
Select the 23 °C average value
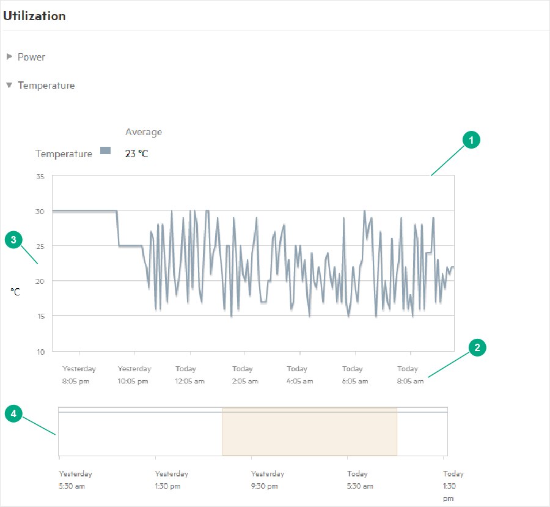pos(136,154)
